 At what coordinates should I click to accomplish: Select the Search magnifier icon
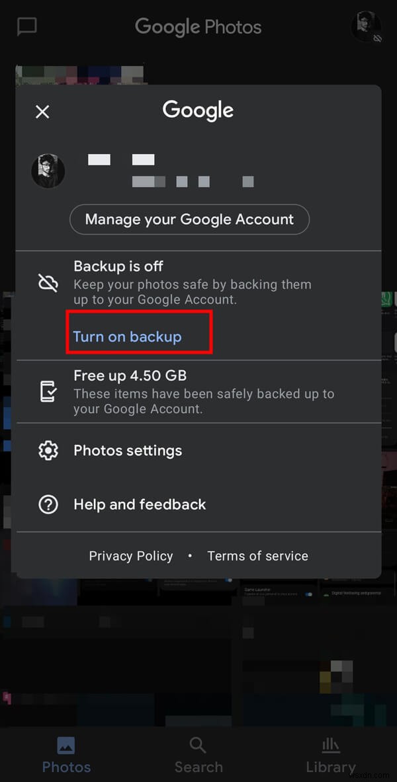[198, 744]
